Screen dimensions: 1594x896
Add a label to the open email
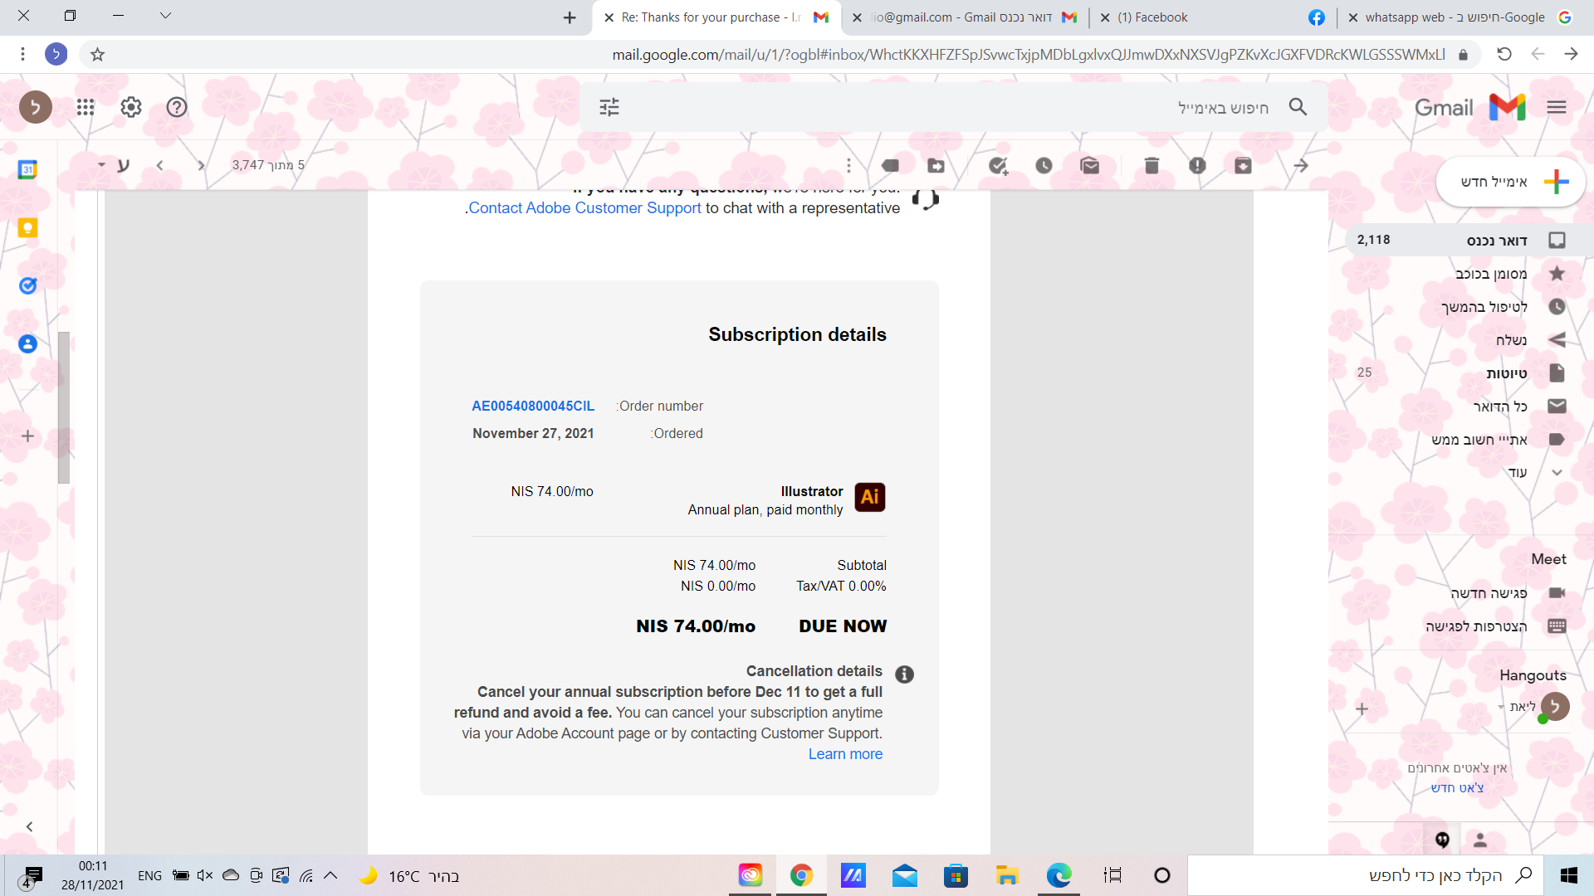[x=890, y=165]
